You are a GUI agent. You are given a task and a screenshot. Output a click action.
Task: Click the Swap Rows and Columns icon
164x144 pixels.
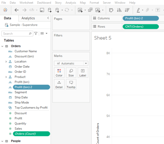(x=111, y=10)
